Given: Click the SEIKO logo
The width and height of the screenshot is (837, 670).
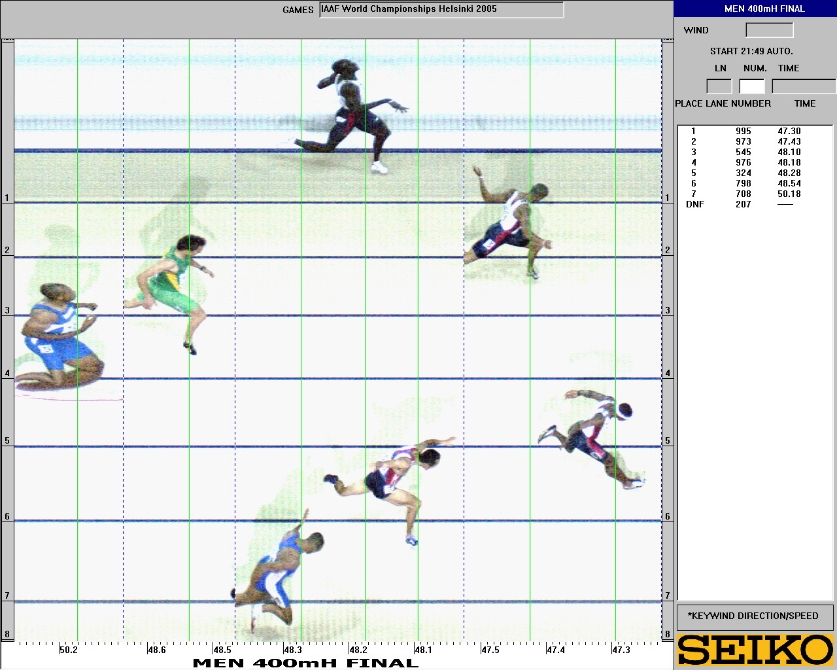Looking at the screenshot, I should point(755,650).
